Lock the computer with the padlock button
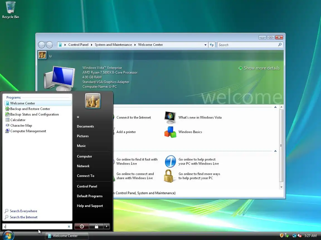Viewport: 321px width, 240px height. [96, 226]
